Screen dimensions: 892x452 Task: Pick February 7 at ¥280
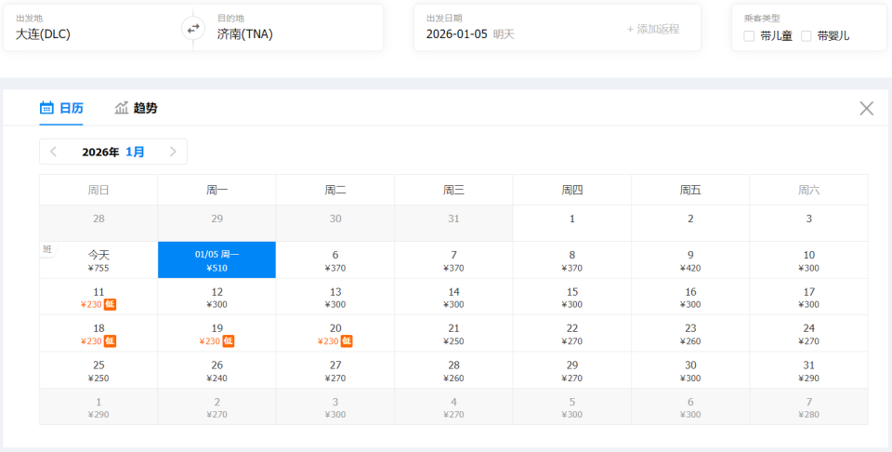[808, 407]
